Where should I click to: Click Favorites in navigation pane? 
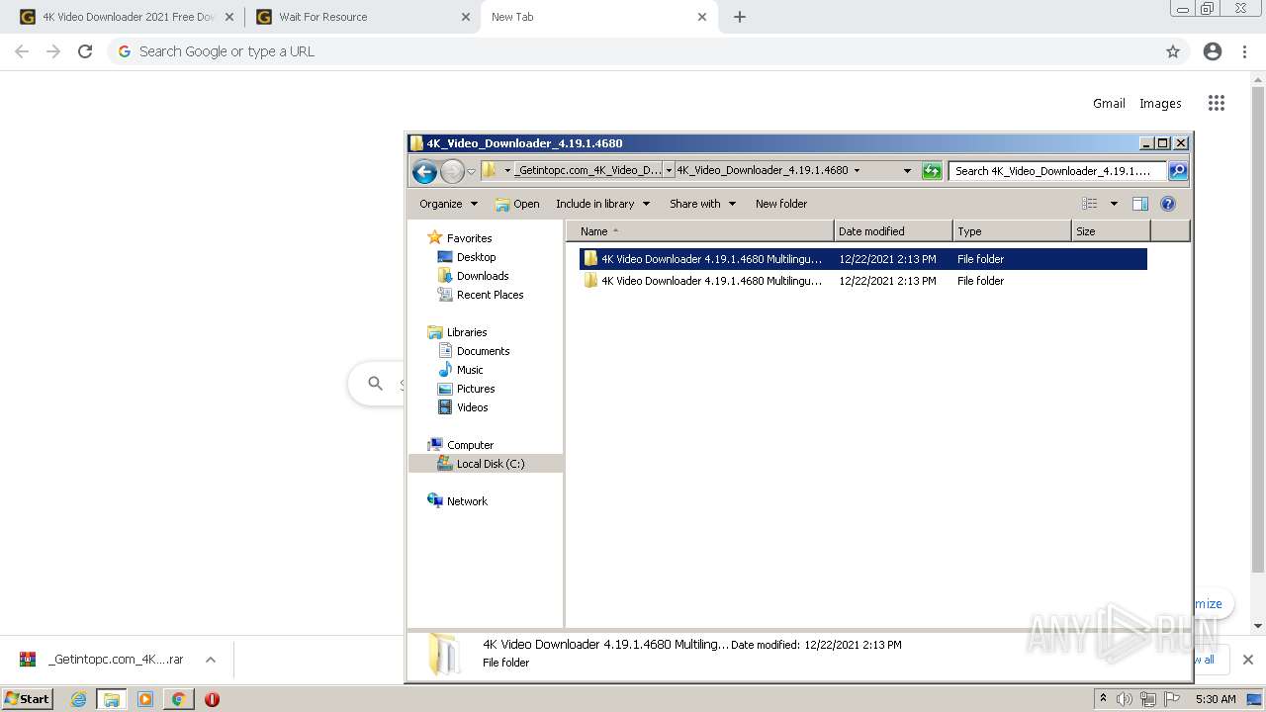click(x=459, y=238)
